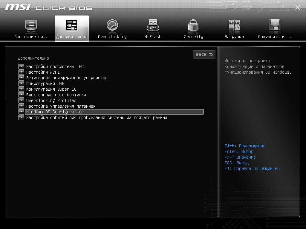
Task: Open the Boot keypad icon
Action: [x=234, y=25]
